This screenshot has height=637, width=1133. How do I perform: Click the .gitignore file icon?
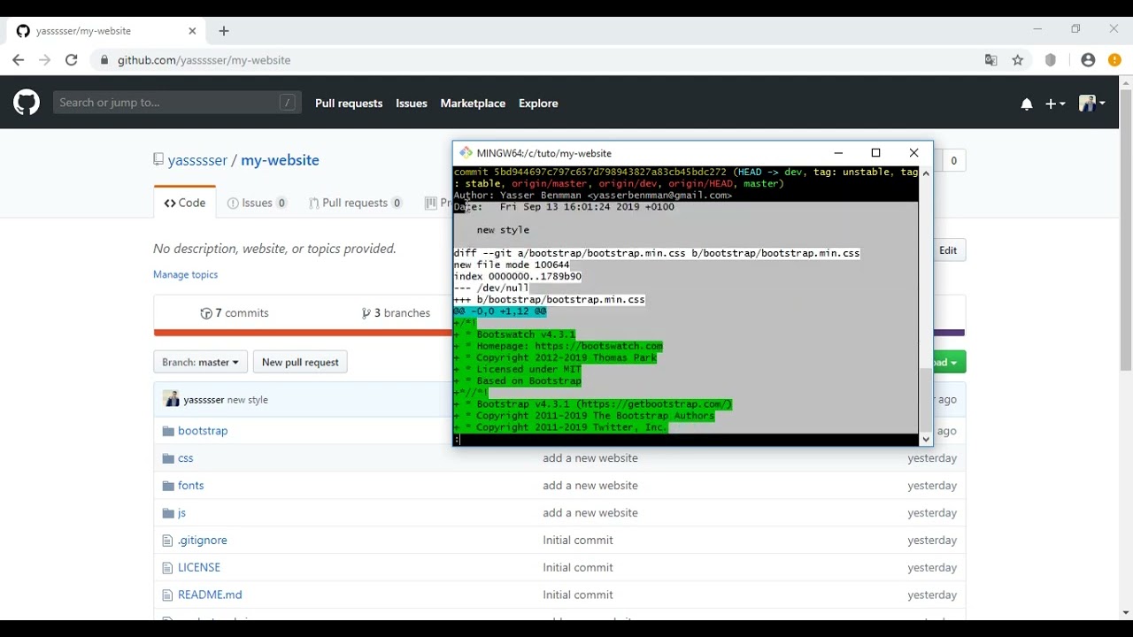[x=167, y=541]
